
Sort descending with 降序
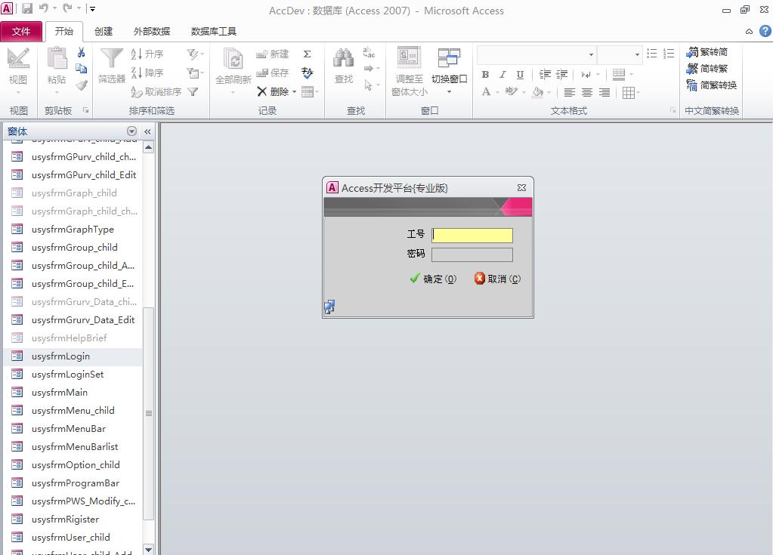[147, 73]
